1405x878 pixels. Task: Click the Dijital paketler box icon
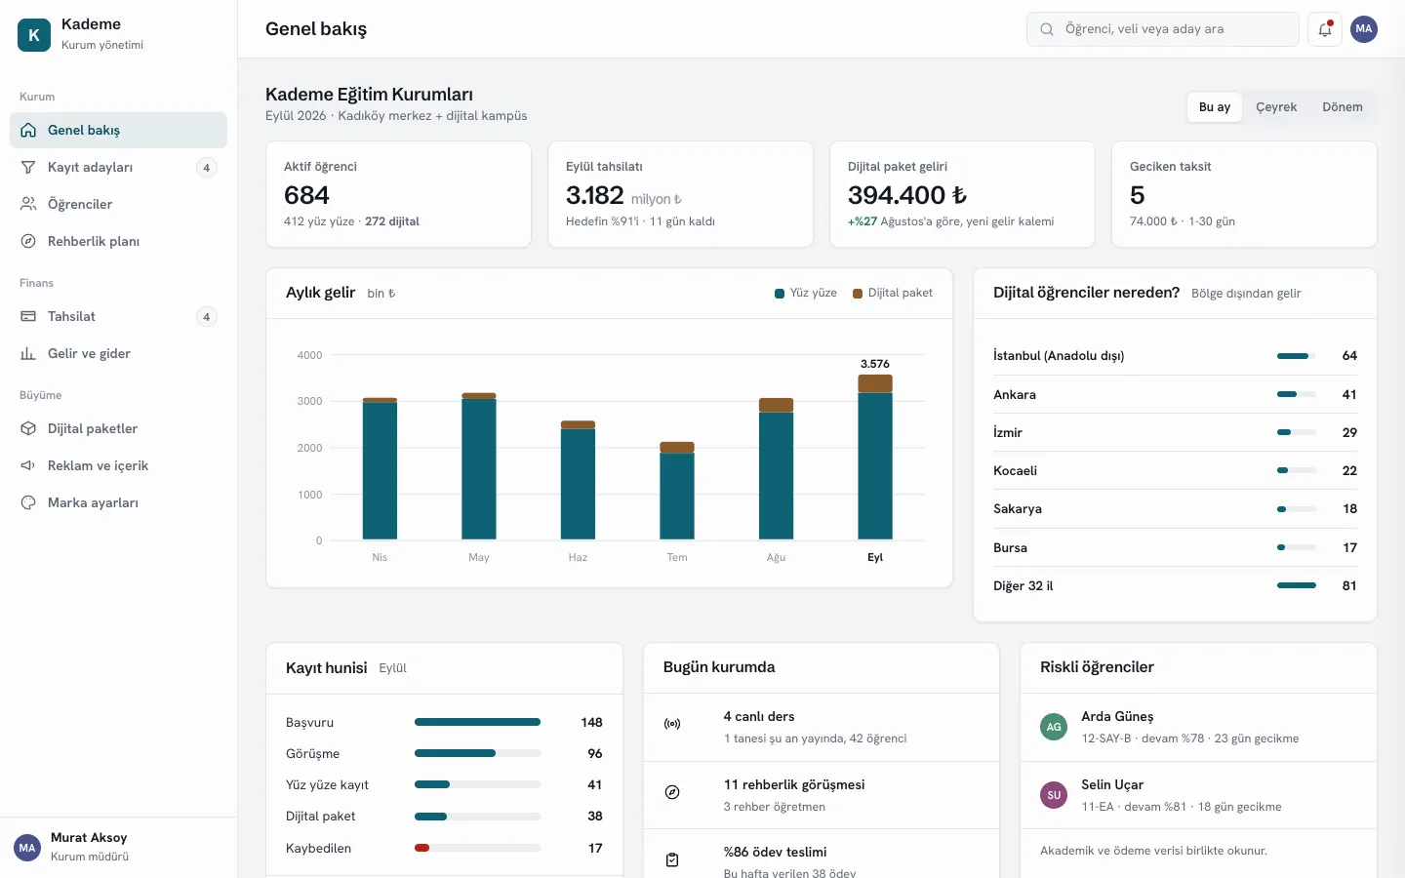28,428
